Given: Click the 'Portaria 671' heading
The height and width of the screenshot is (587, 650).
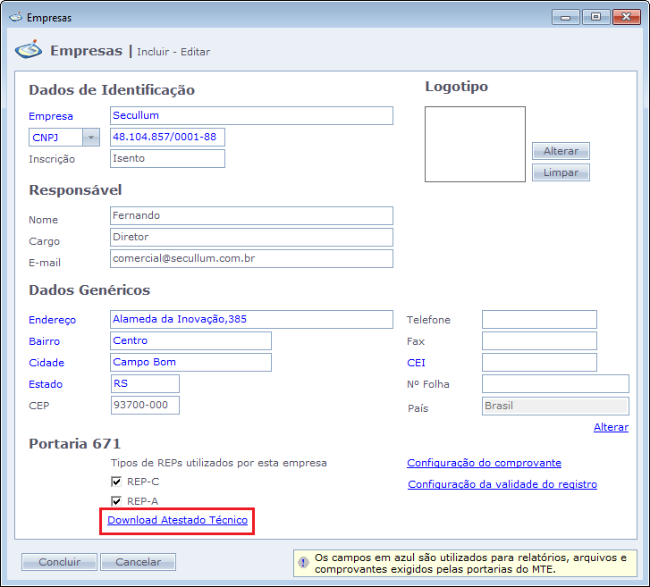Looking at the screenshot, I should (74, 444).
